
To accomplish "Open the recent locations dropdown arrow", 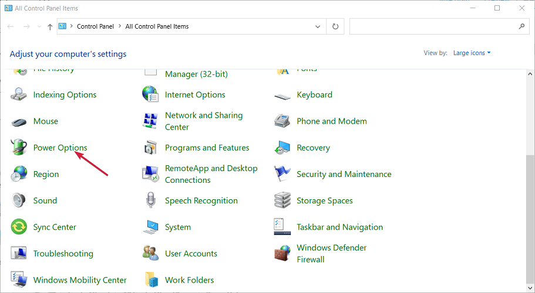I will point(39,26).
